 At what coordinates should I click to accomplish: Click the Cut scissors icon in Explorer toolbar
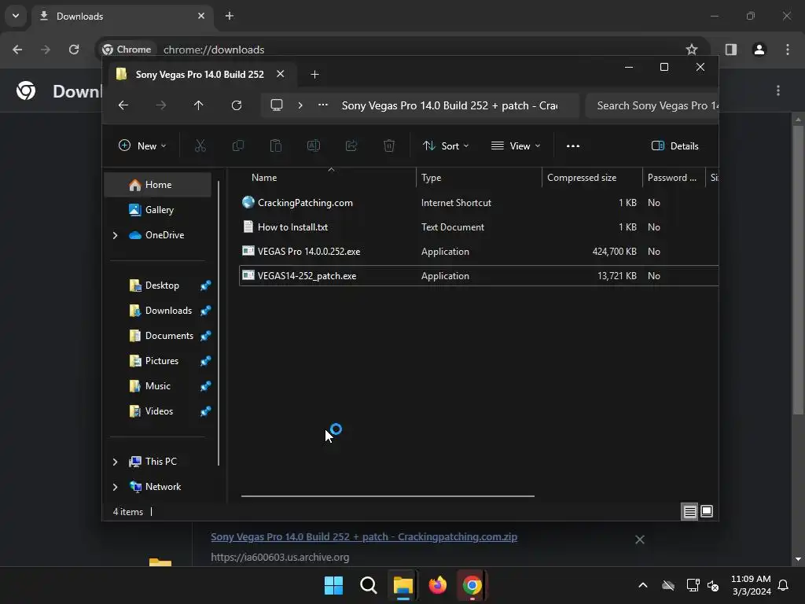[200, 145]
